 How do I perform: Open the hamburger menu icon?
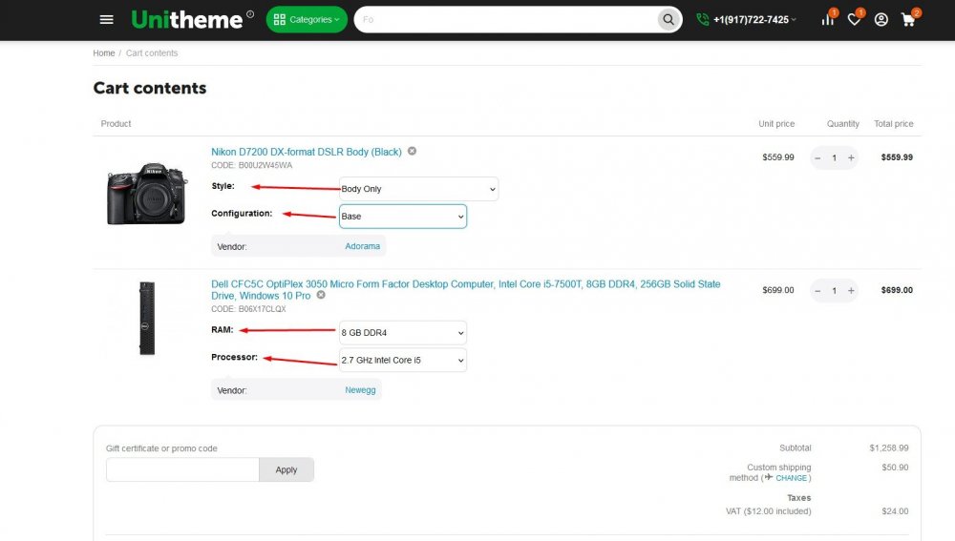[x=107, y=20]
